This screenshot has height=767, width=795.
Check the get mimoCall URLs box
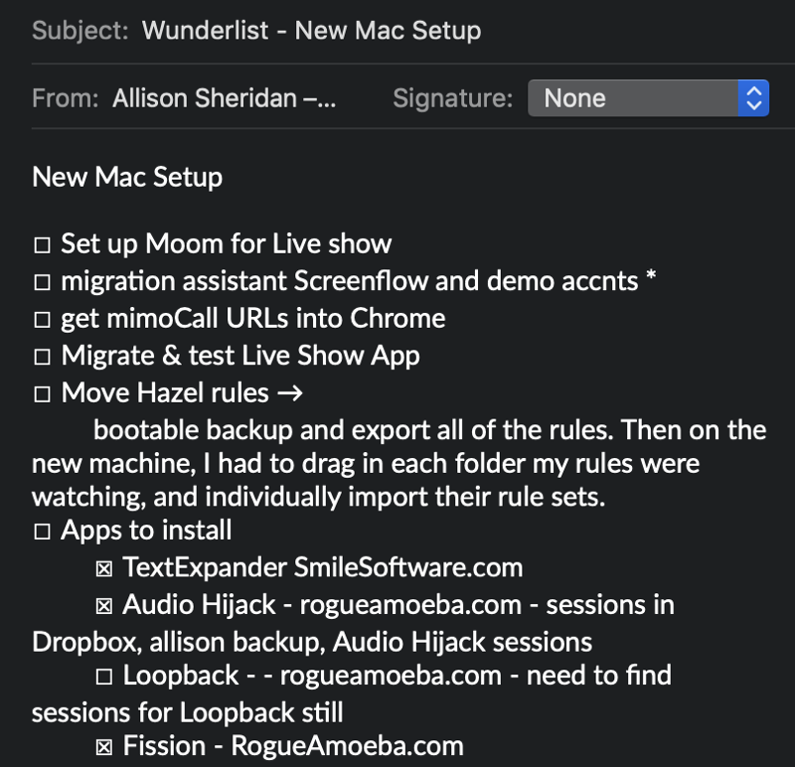pyautogui.click(x=42, y=320)
